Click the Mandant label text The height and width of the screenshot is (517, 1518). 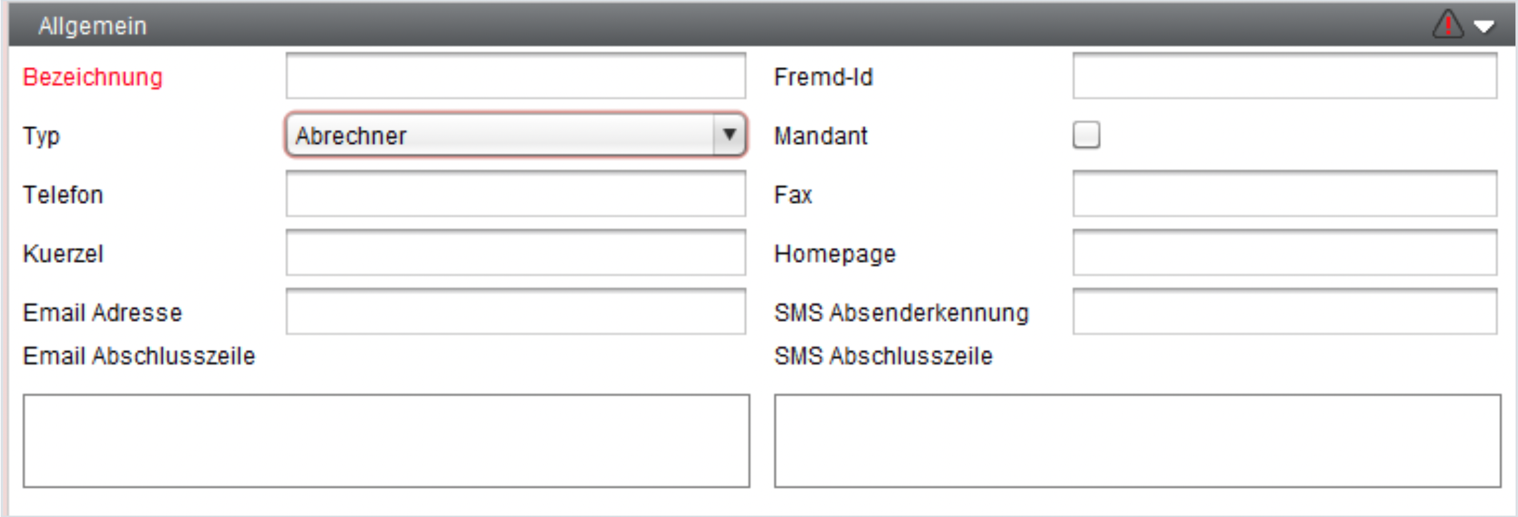point(821,136)
